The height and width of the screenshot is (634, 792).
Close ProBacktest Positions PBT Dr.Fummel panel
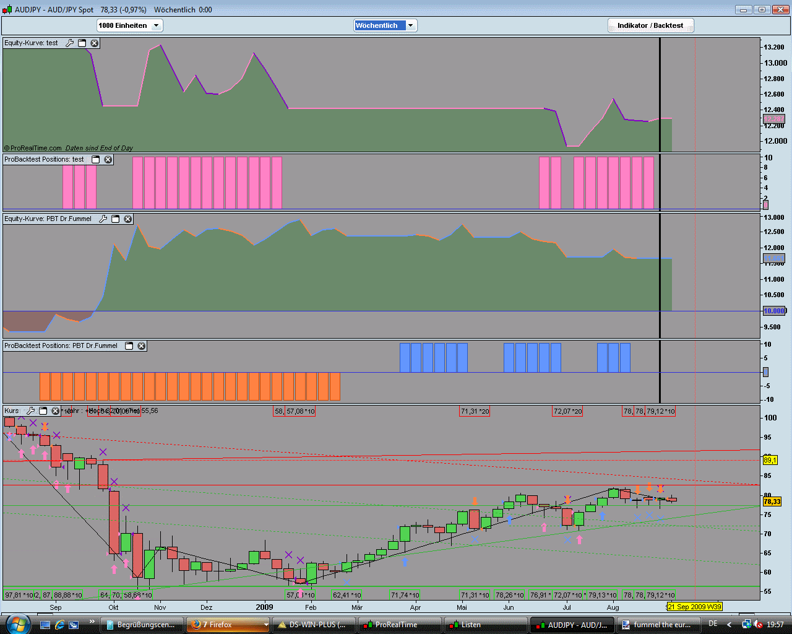point(142,345)
